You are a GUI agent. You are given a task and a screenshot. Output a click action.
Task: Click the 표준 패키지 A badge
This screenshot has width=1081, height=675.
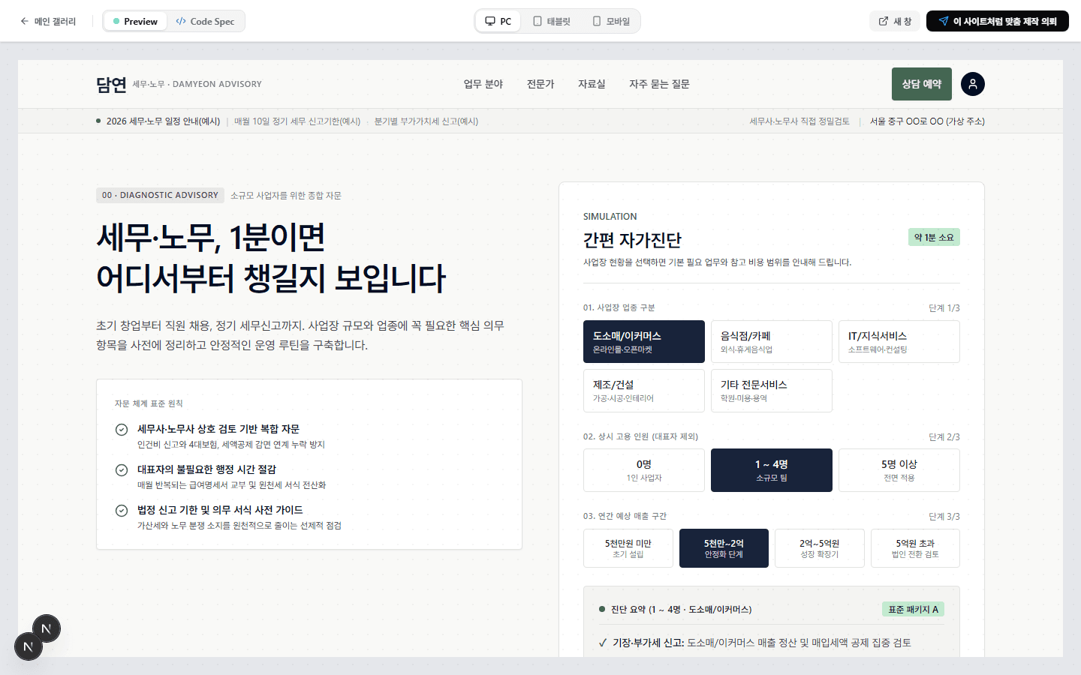pos(914,610)
